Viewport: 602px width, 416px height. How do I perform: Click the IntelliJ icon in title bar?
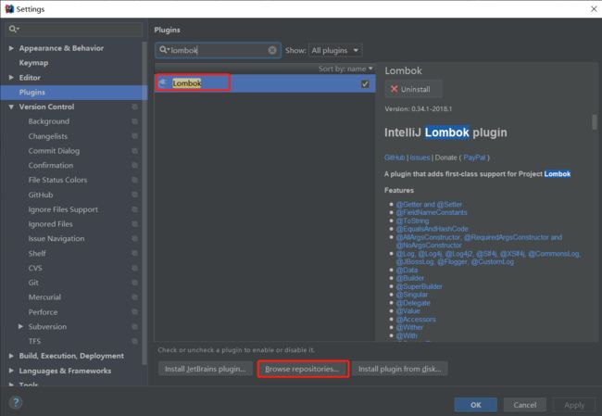[x=9, y=9]
